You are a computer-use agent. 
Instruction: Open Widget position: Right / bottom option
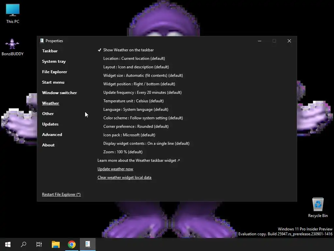139,84
